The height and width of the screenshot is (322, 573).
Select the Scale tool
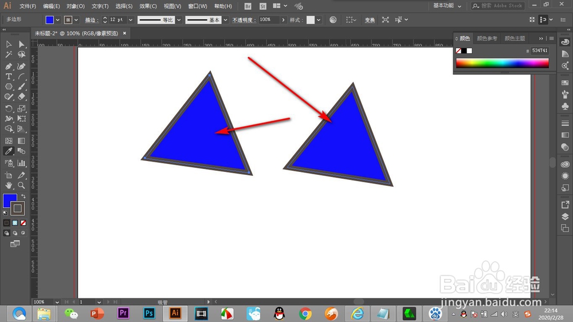pos(22,108)
